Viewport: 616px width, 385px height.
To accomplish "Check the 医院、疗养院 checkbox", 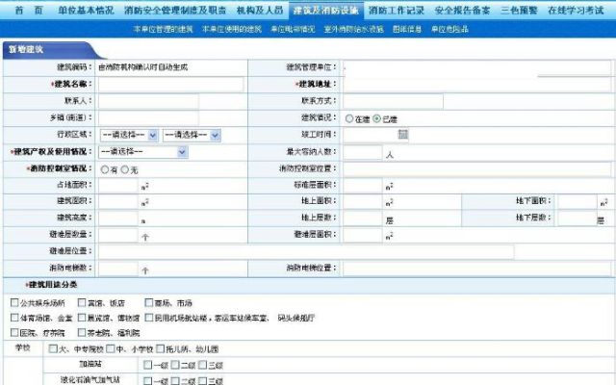I will pos(14,333).
